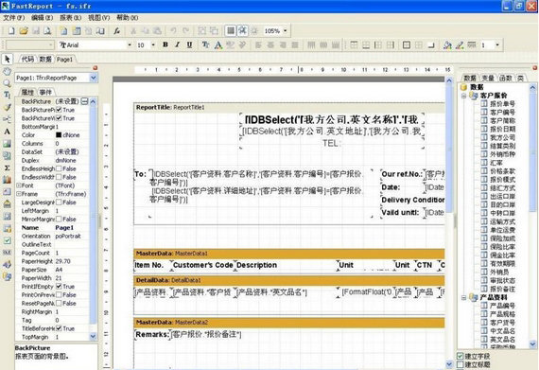Switch to the 事件 tab in inspector
Screen dimensions: 539x370
point(45,92)
